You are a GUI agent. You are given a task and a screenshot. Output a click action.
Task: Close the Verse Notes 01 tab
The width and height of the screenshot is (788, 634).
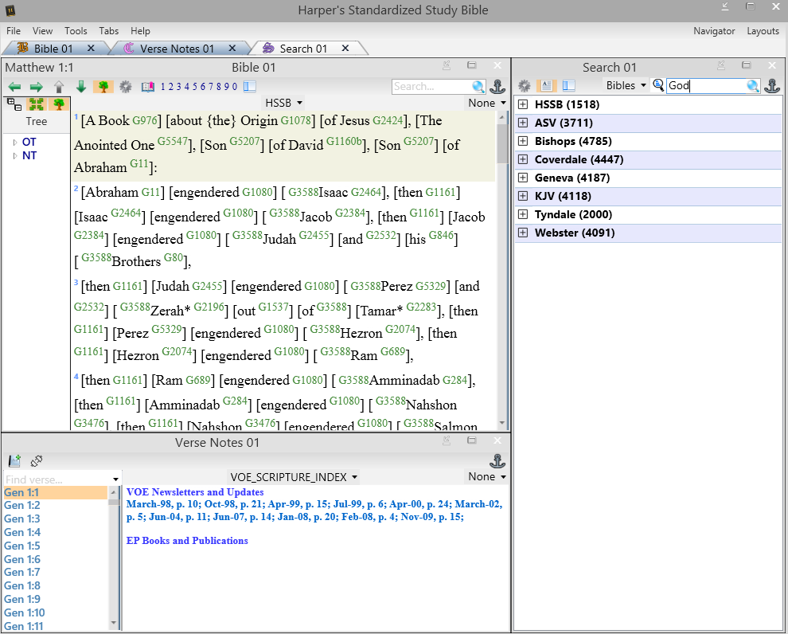(232, 48)
